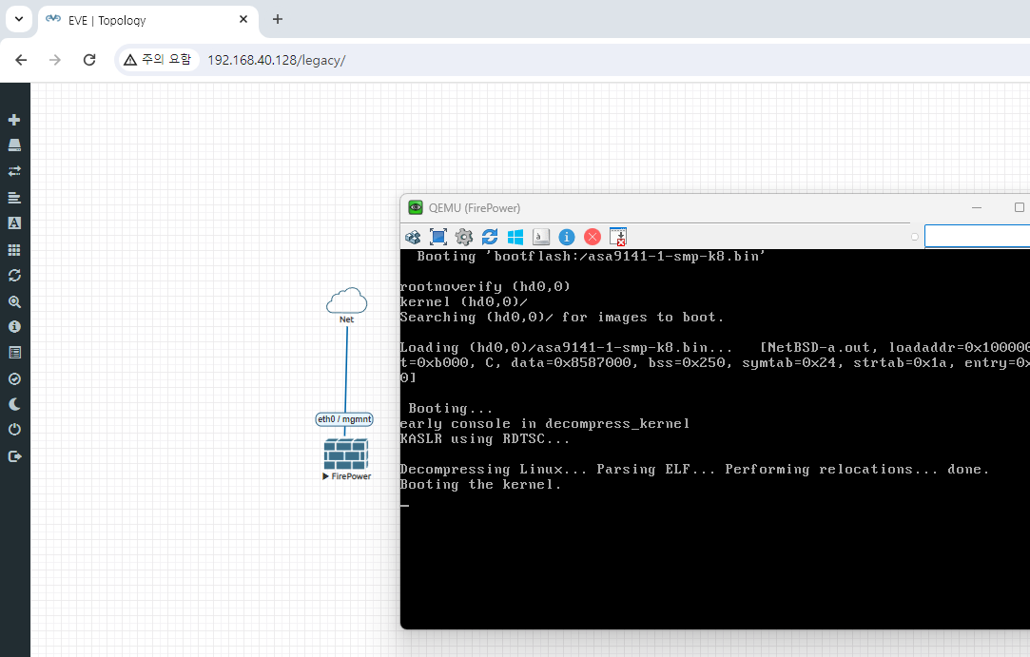Close the EVE | Topology tab
1030x657 pixels.
[243, 20]
